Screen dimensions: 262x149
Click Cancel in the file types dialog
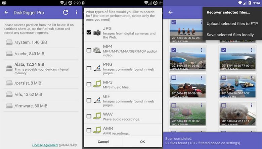tap(103, 142)
